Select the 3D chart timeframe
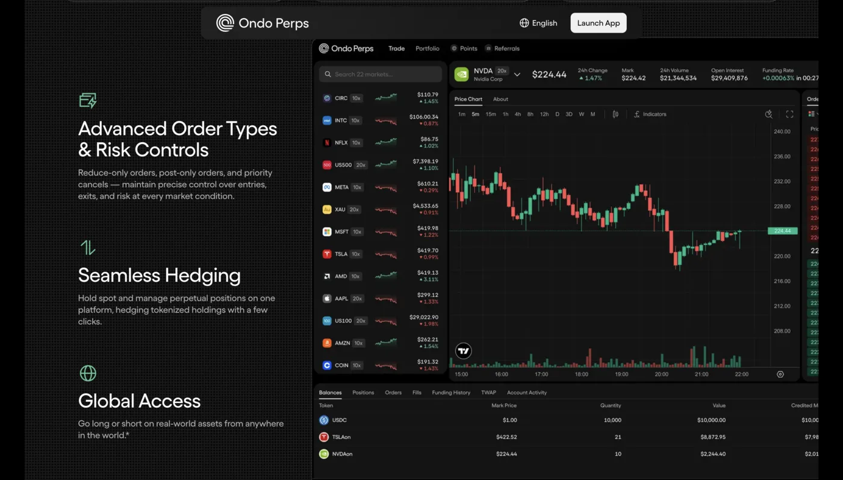 pyautogui.click(x=569, y=114)
